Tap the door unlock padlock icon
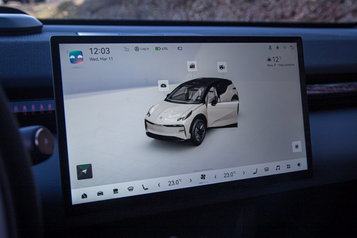Screen dimensions: 357x238 [127, 49]
